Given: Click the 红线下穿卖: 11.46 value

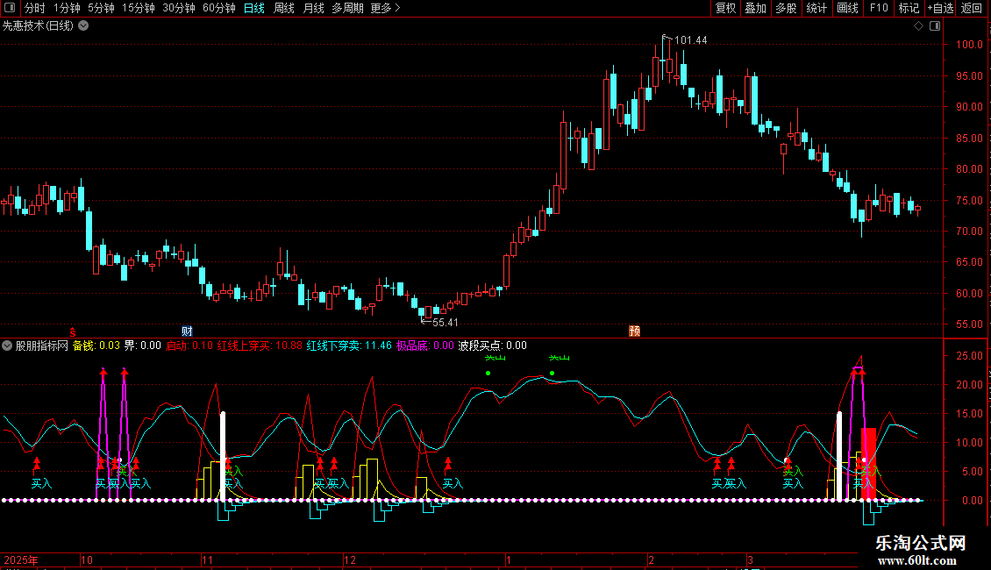Looking at the screenshot, I should pyautogui.click(x=350, y=346).
